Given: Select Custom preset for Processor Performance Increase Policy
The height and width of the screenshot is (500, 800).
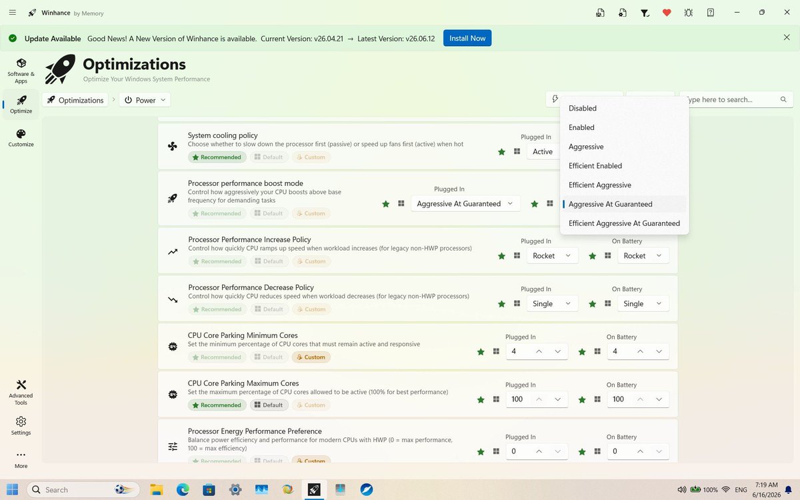Looking at the screenshot, I should click(x=311, y=261).
